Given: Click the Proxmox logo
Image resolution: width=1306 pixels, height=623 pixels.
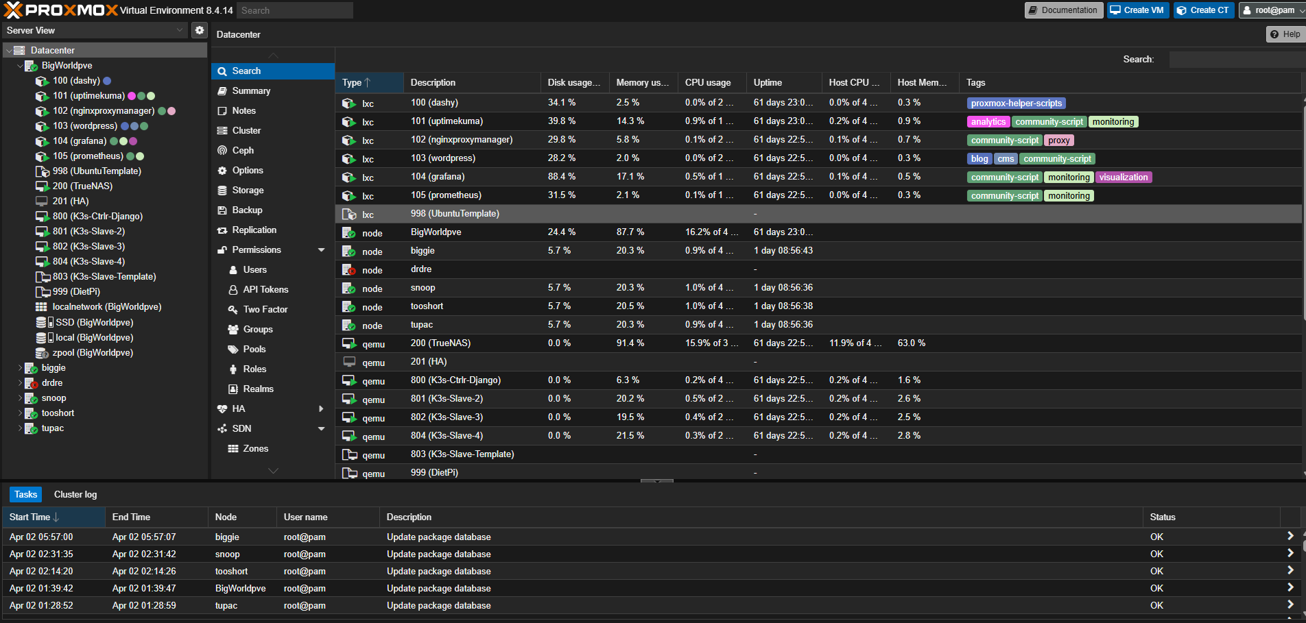Looking at the screenshot, I should pyautogui.click(x=61, y=10).
